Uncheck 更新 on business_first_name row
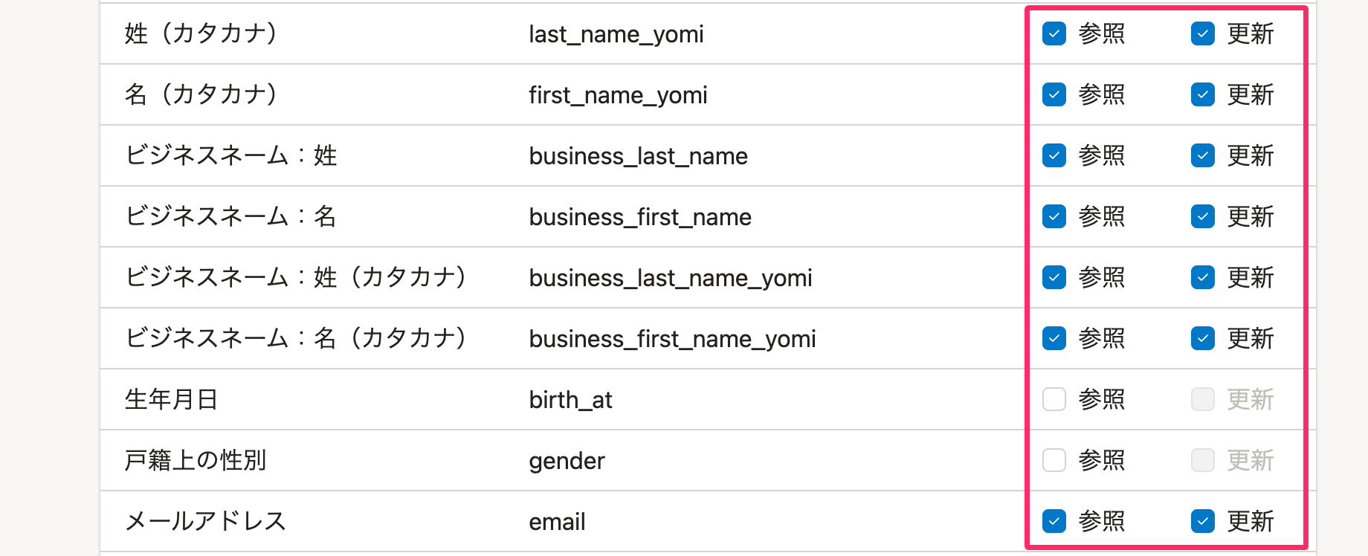 tap(1202, 216)
